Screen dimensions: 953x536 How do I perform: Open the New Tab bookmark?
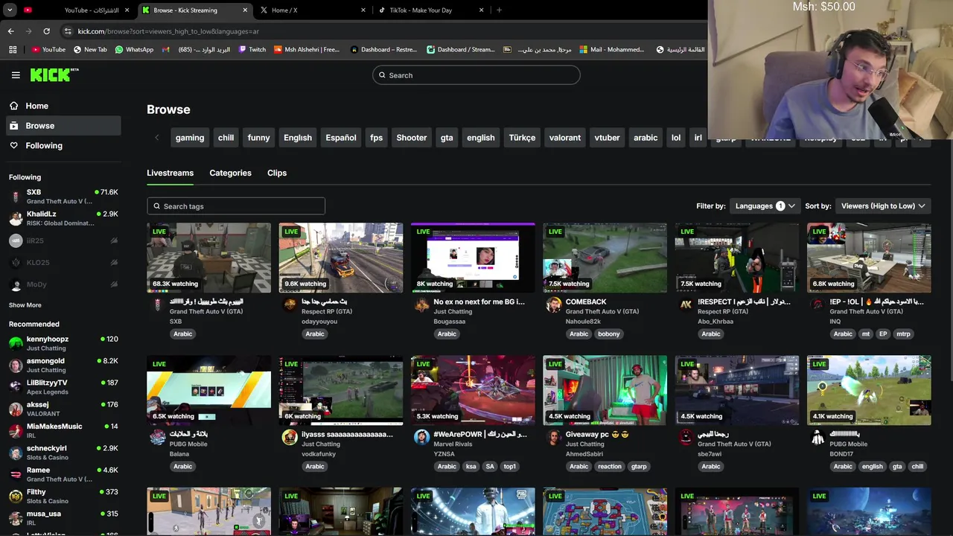click(90, 50)
